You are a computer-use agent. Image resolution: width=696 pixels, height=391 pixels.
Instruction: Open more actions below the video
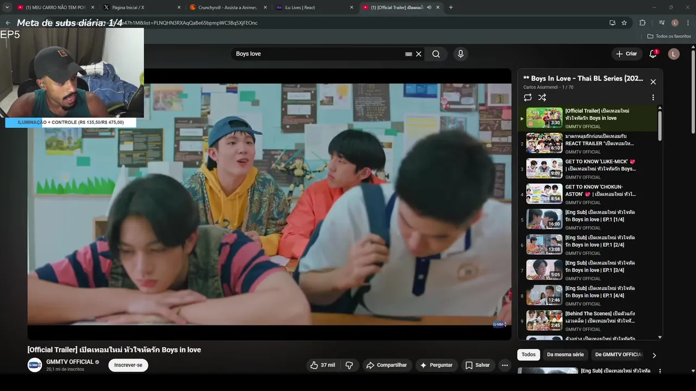pyautogui.click(x=505, y=365)
